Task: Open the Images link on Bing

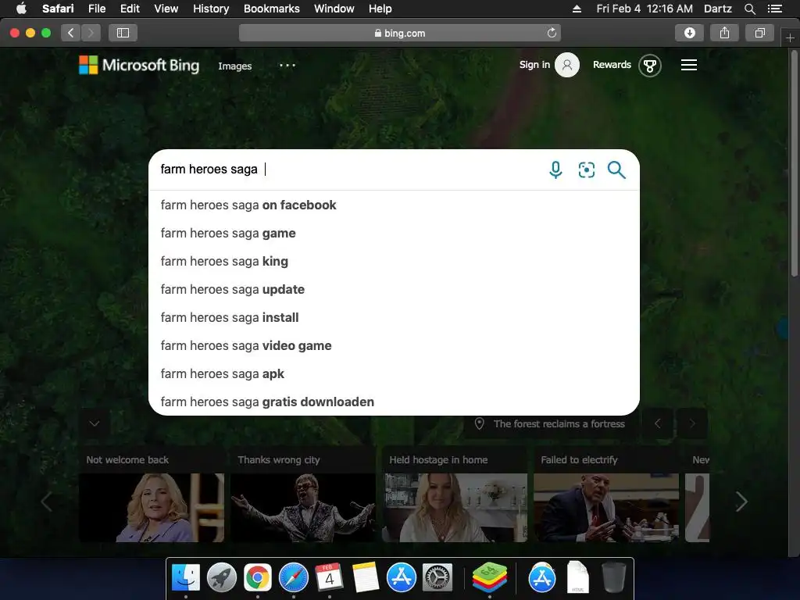Action: tap(234, 66)
